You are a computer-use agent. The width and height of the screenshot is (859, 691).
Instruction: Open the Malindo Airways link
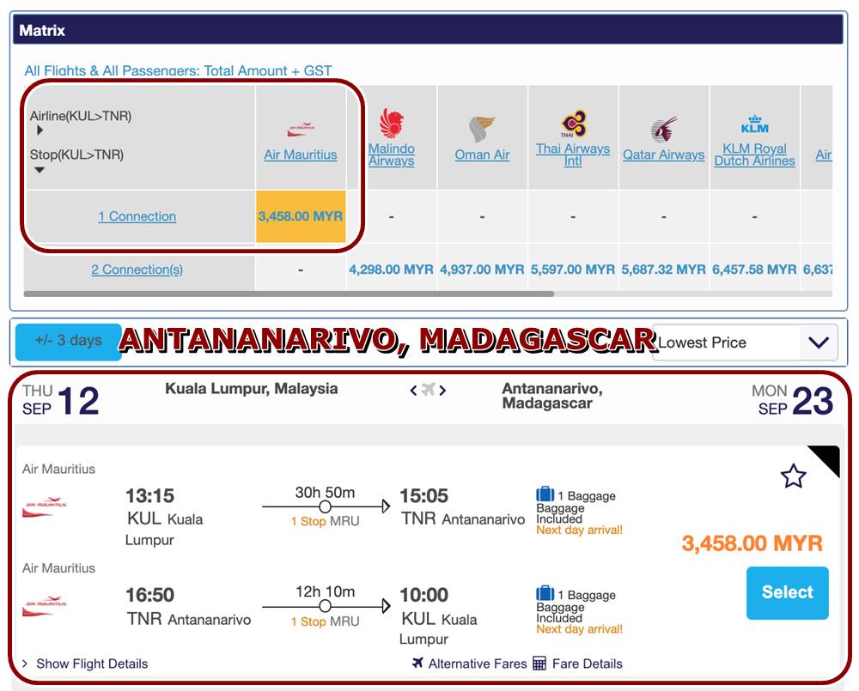pyautogui.click(x=391, y=155)
